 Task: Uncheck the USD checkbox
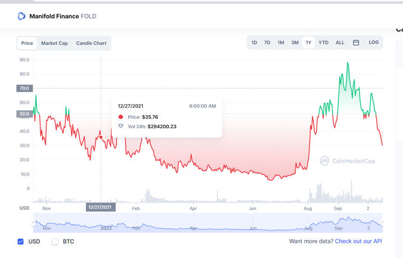(x=21, y=242)
